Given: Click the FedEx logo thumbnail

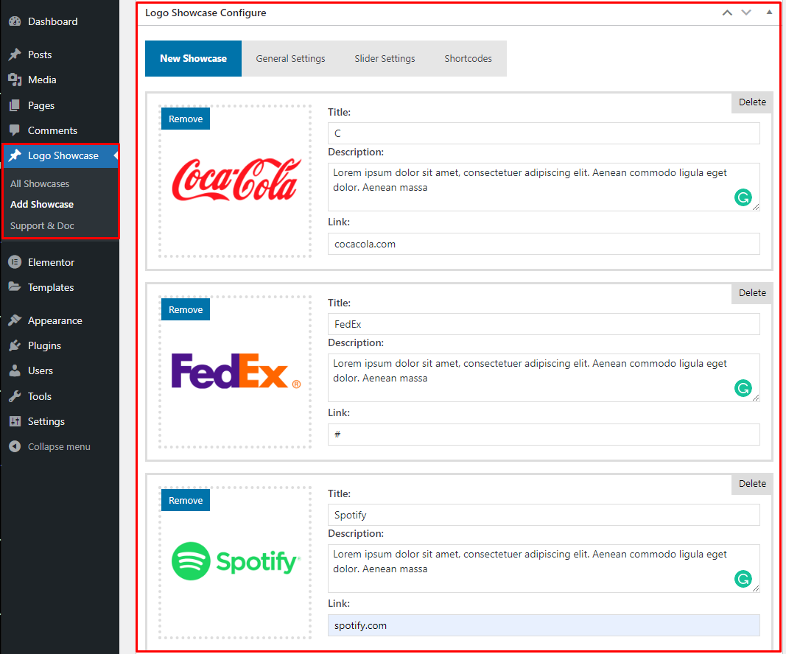Looking at the screenshot, I should tap(236, 371).
